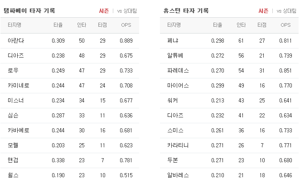Click the 타율 column header in 탬파베이 table
The width and height of the screenshot is (300, 189).
tap(58, 25)
